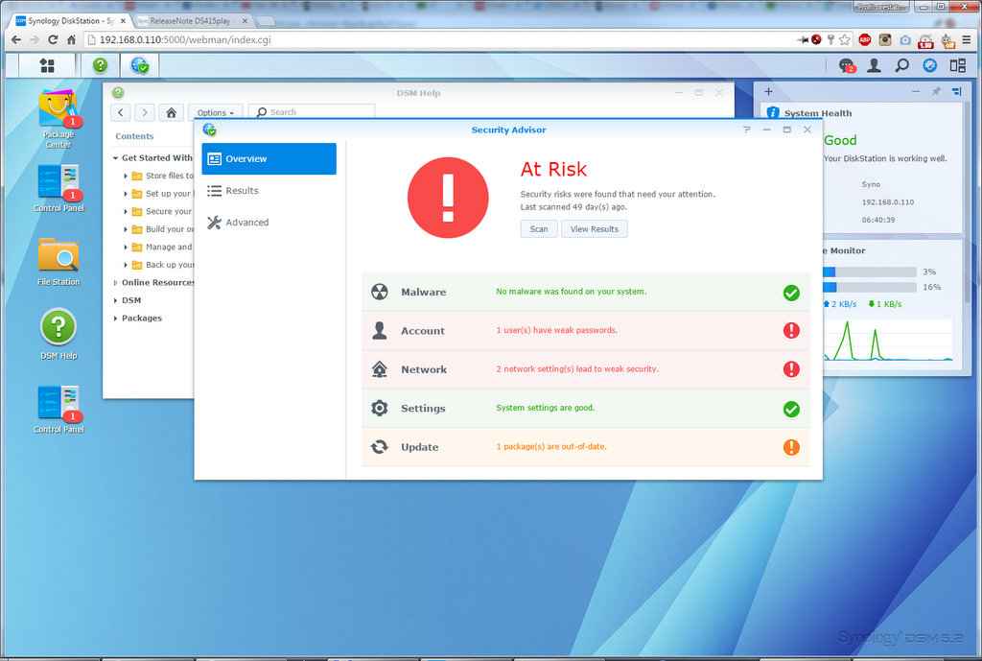This screenshot has height=661, width=982.
Task: Expand the Online Resources section
Action: tap(115, 283)
